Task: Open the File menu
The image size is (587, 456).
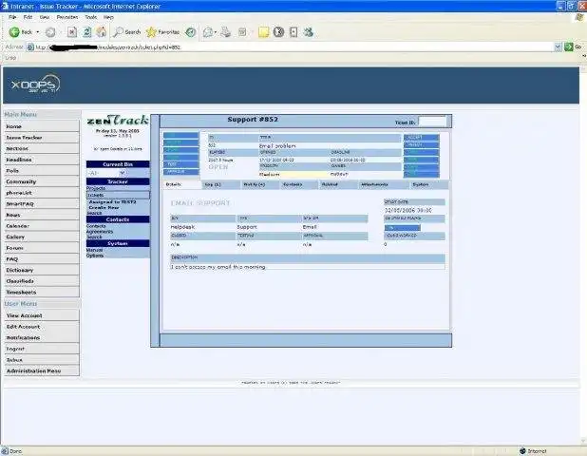Action: coord(12,17)
